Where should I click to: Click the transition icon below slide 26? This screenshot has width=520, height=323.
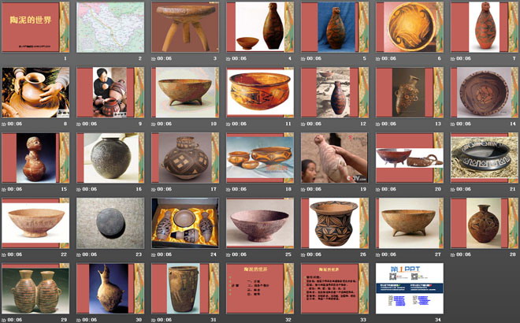pyautogui.click(x=304, y=254)
